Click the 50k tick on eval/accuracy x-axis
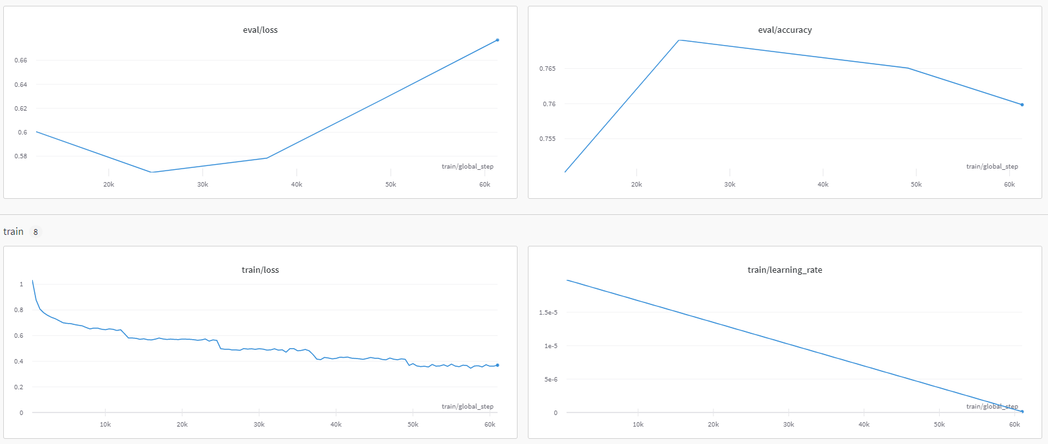This screenshot has height=444, width=1048. (x=916, y=185)
